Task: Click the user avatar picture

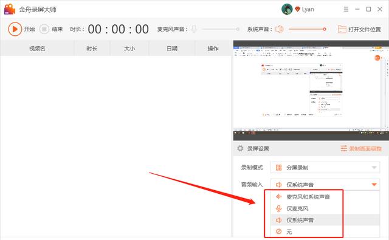Action: [287, 9]
